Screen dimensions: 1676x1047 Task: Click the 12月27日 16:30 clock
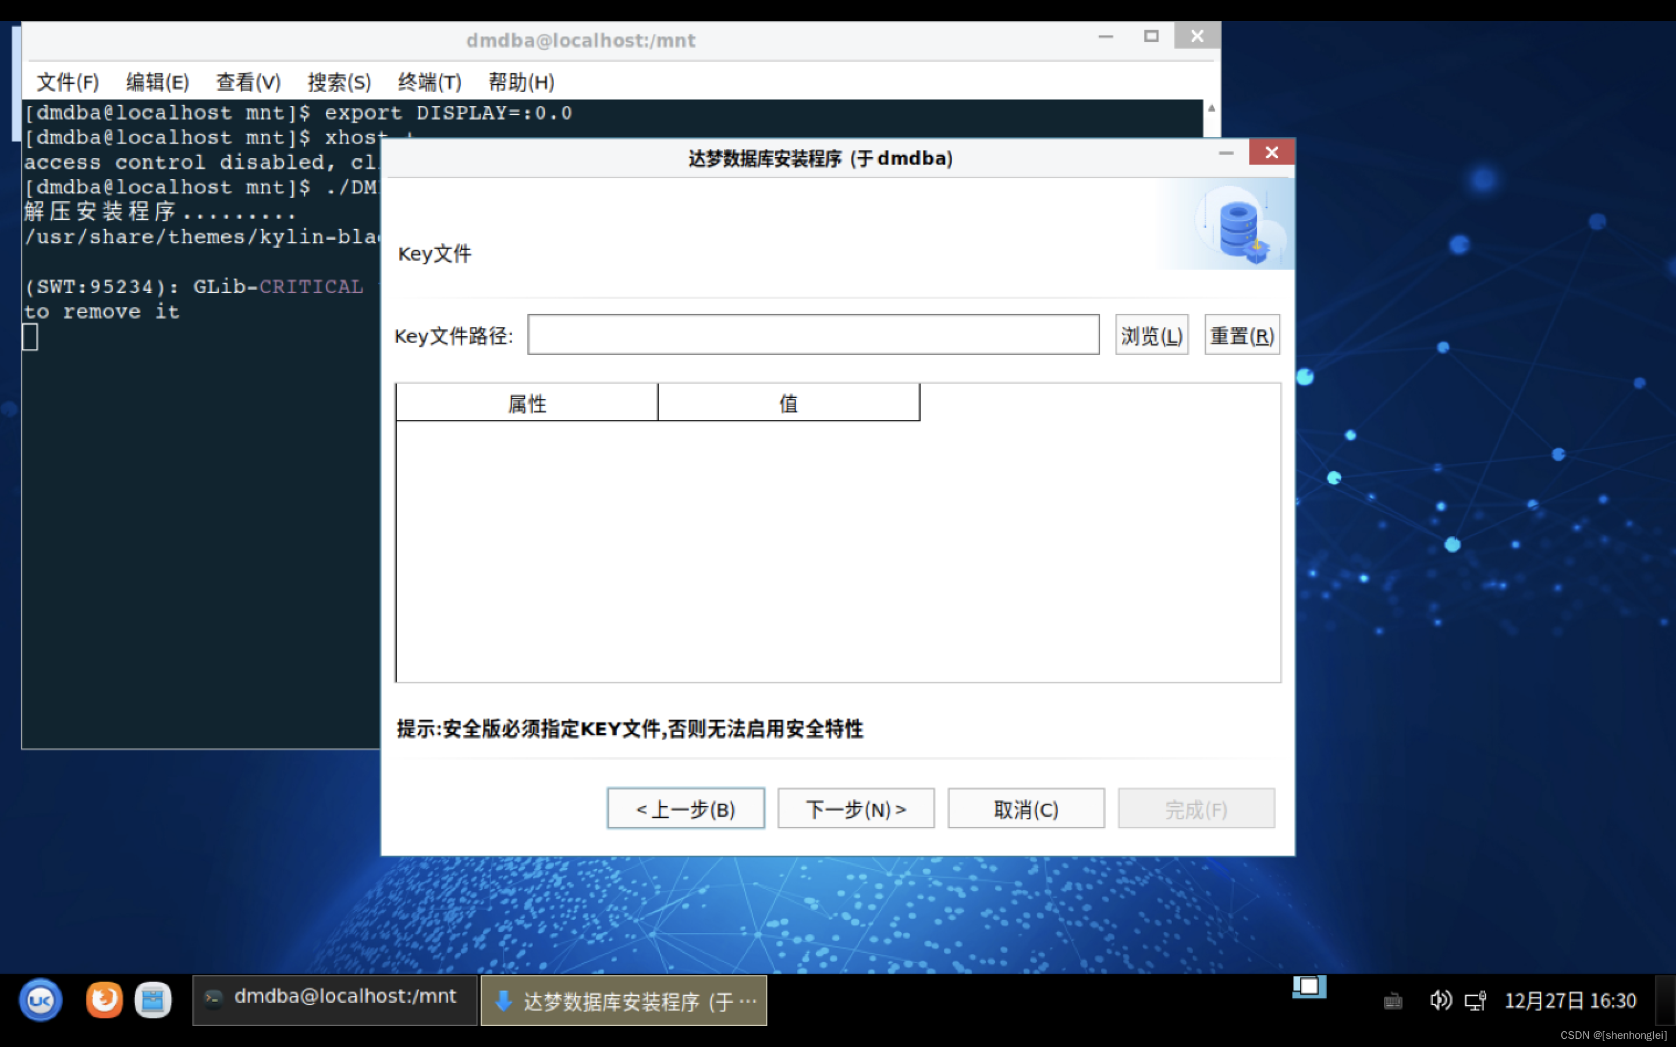coord(1570,1000)
